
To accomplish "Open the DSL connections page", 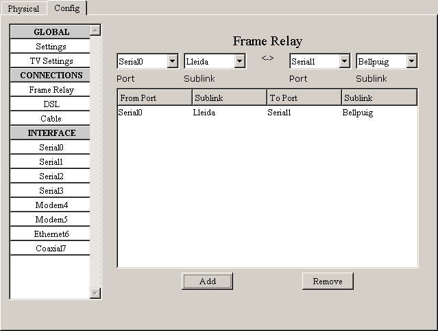I will (51, 104).
